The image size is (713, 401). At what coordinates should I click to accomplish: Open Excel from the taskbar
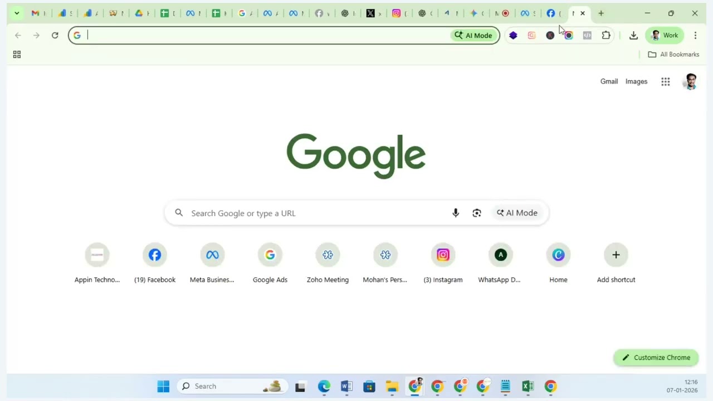528,386
